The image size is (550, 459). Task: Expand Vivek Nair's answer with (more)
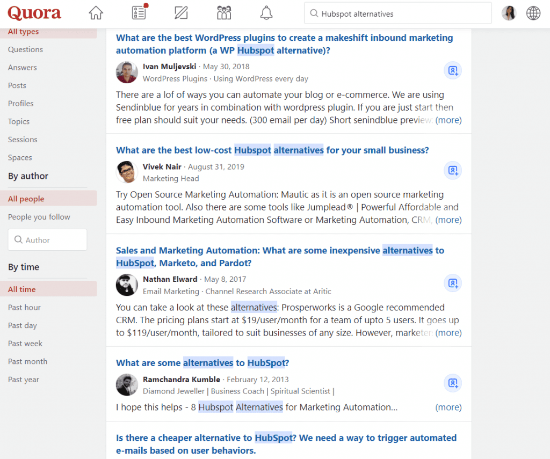(x=448, y=220)
